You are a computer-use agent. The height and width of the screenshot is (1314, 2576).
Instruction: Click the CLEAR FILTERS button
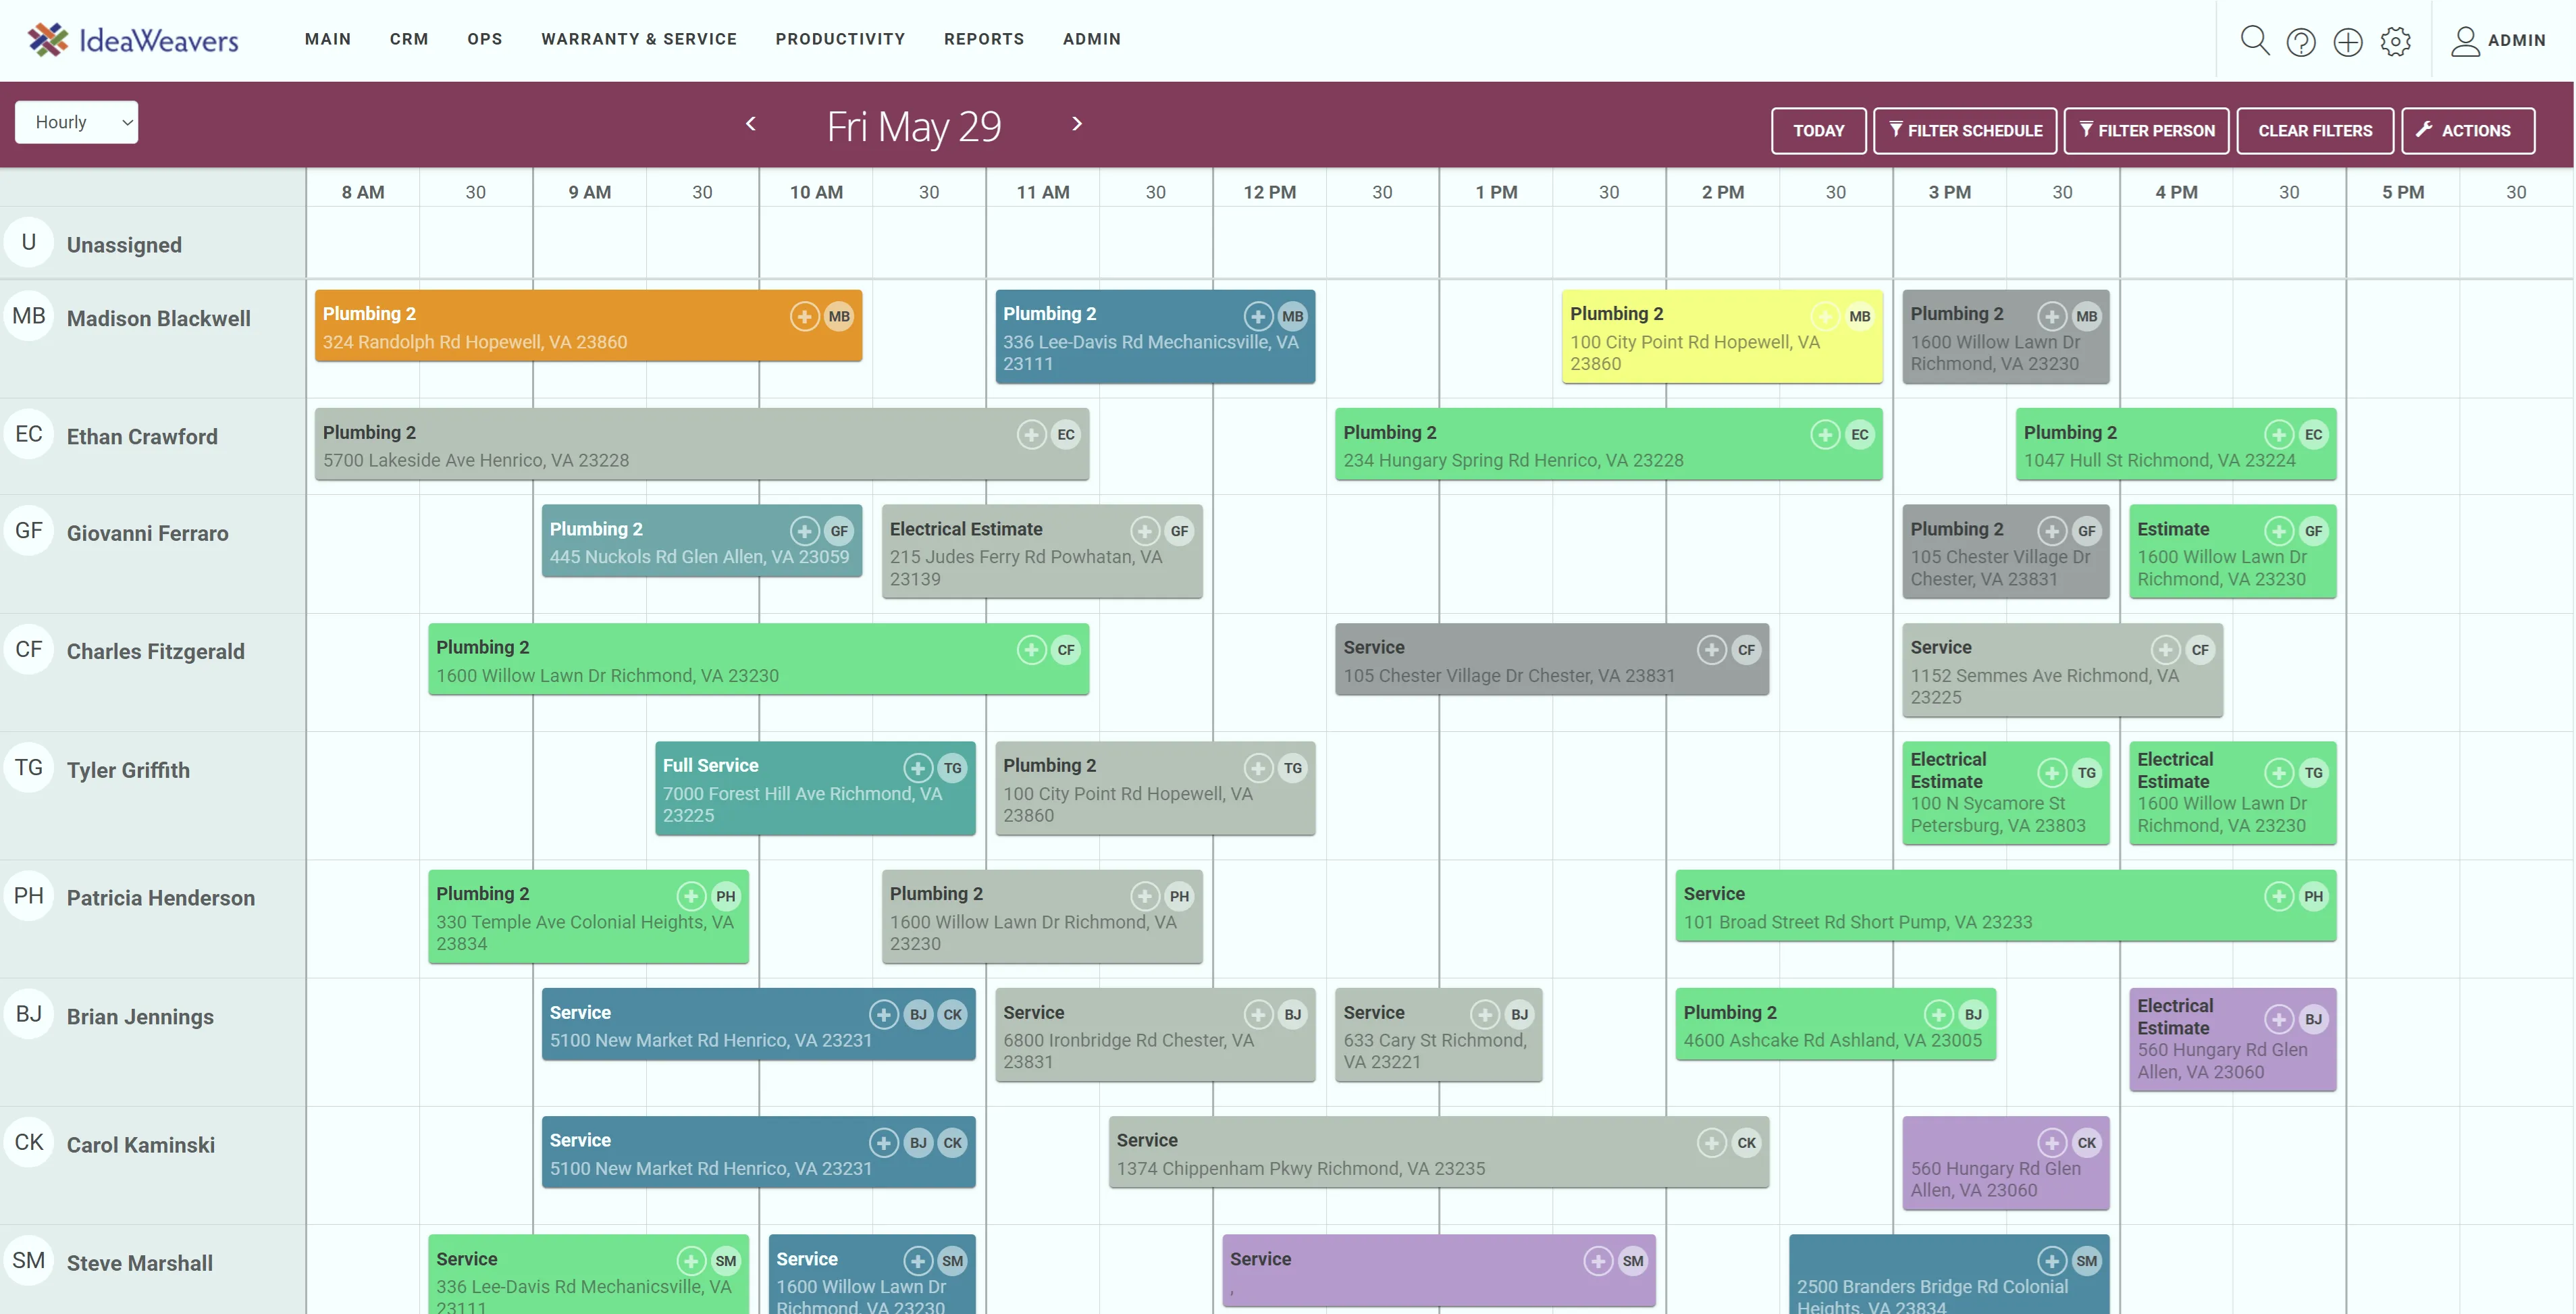[x=2315, y=131]
